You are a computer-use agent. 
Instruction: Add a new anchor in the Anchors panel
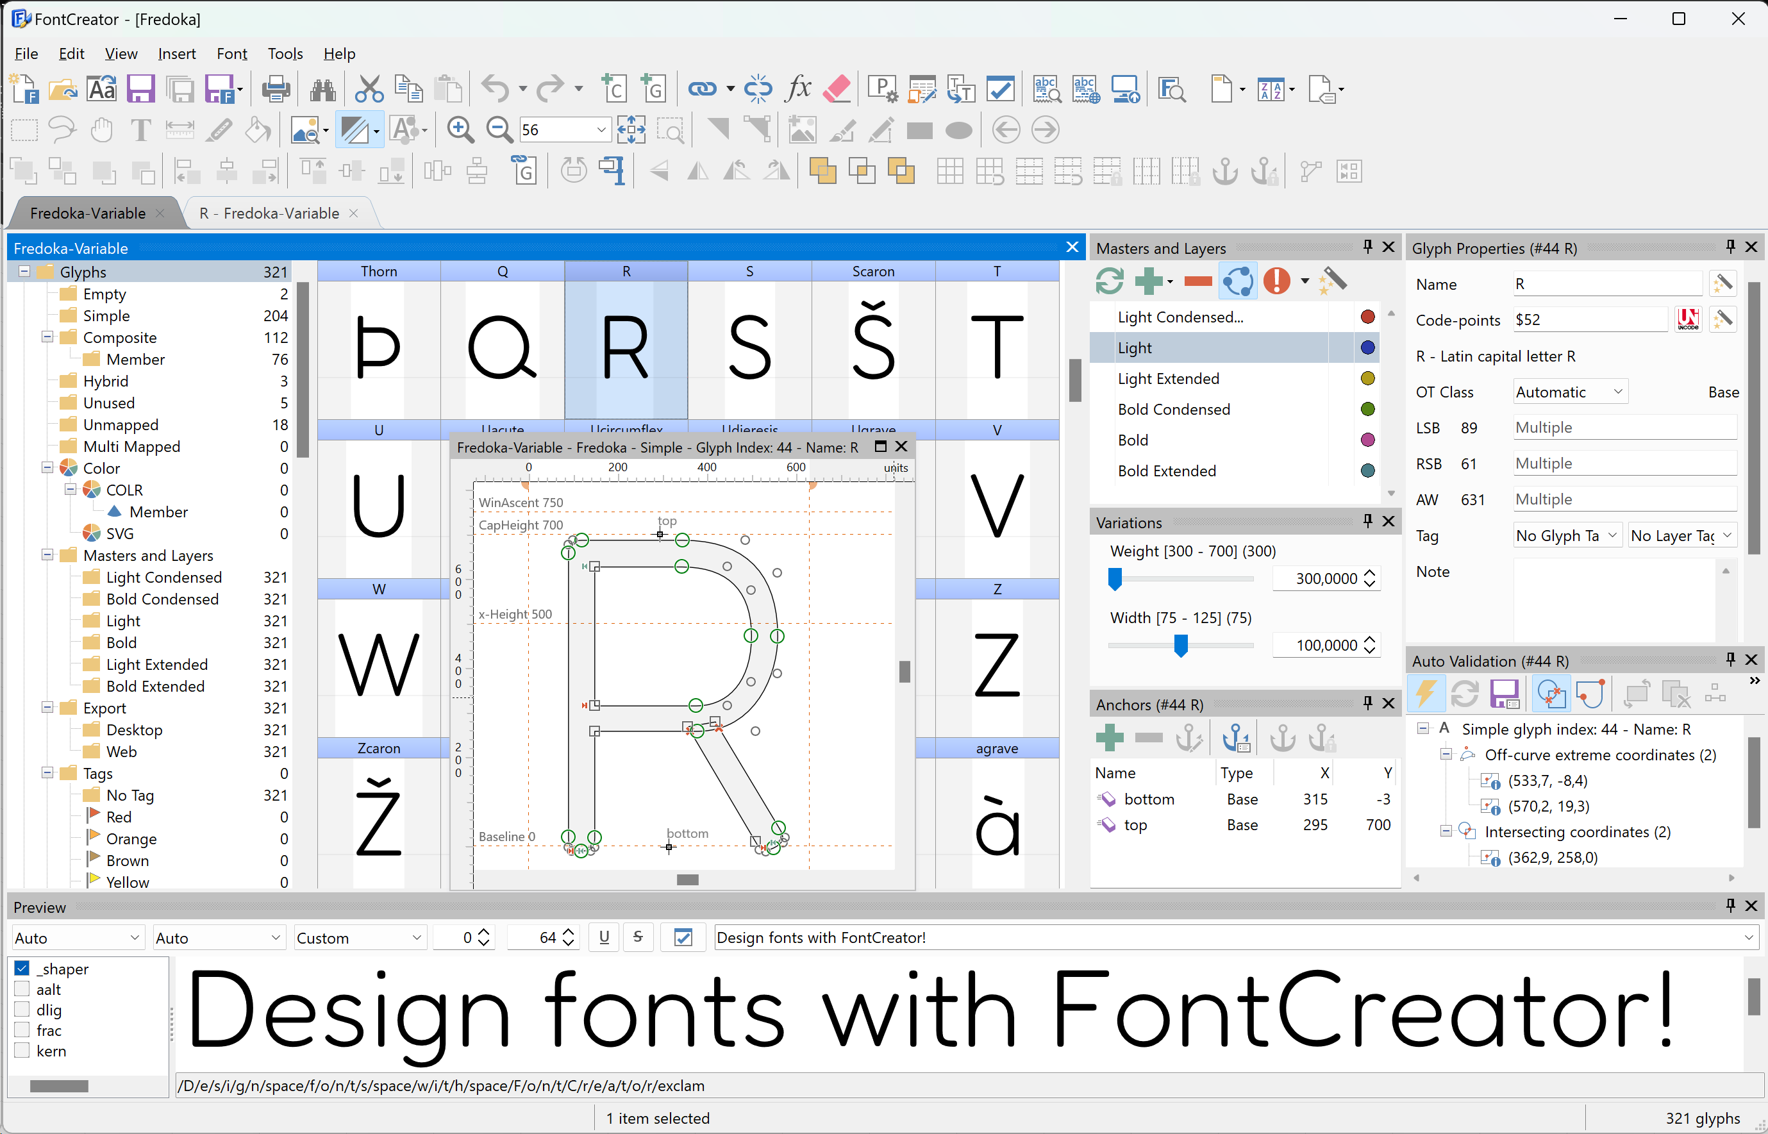tap(1110, 737)
